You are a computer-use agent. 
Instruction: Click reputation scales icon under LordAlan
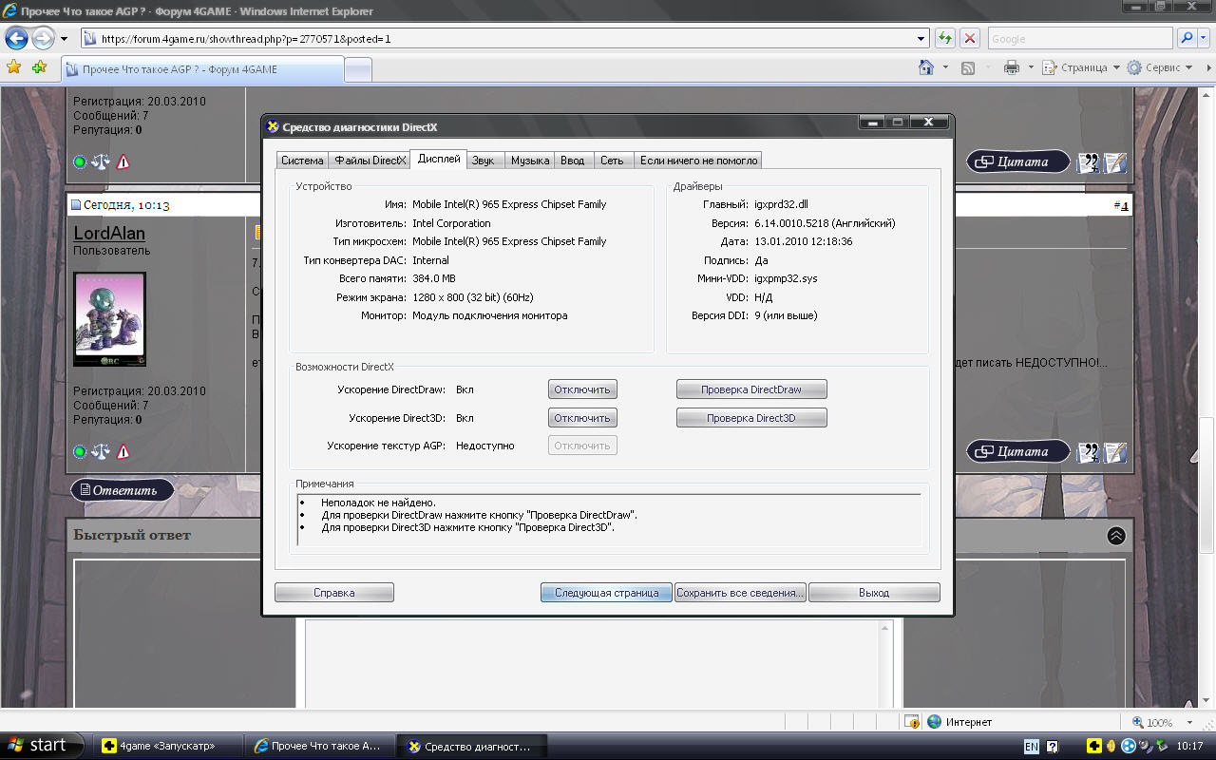[x=101, y=451]
